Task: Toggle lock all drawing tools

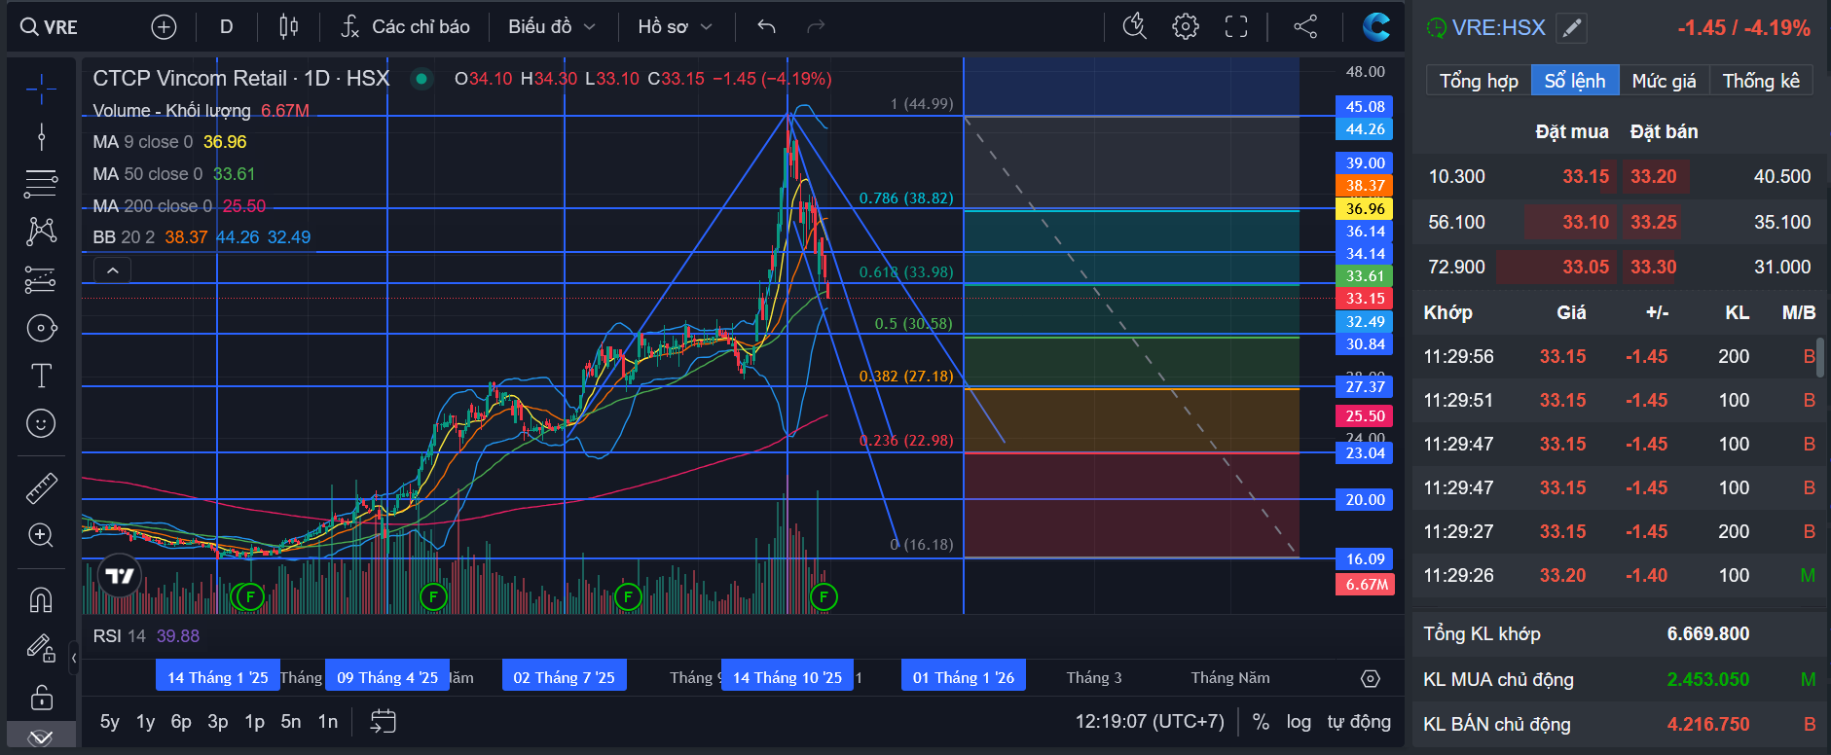Action: pyautogui.click(x=41, y=697)
